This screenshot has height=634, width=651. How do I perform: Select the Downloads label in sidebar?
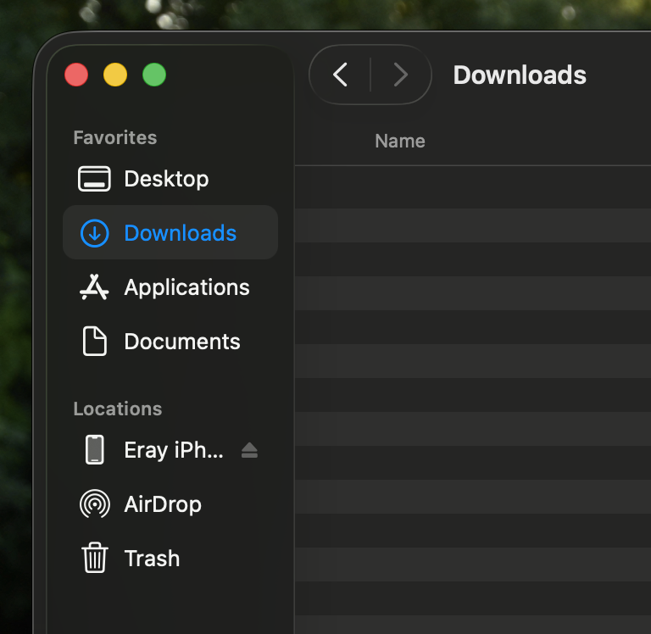(181, 233)
